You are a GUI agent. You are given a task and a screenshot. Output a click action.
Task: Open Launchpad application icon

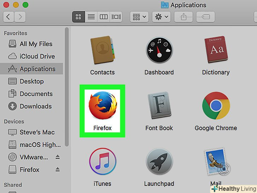point(159,163)
